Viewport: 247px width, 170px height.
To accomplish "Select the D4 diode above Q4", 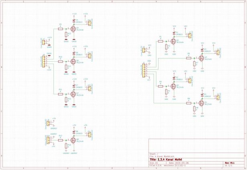I will (x=202, y=95).
